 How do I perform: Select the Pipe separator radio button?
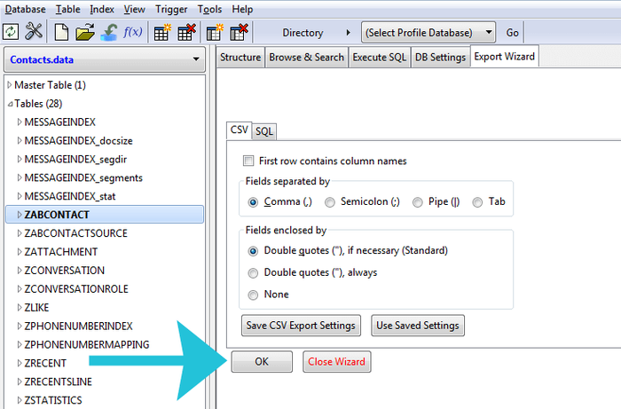click(x=418, y=202)
